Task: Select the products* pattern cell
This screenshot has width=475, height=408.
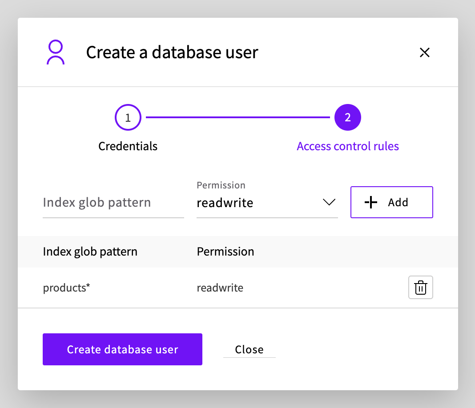Action: (x=66, y=288)
